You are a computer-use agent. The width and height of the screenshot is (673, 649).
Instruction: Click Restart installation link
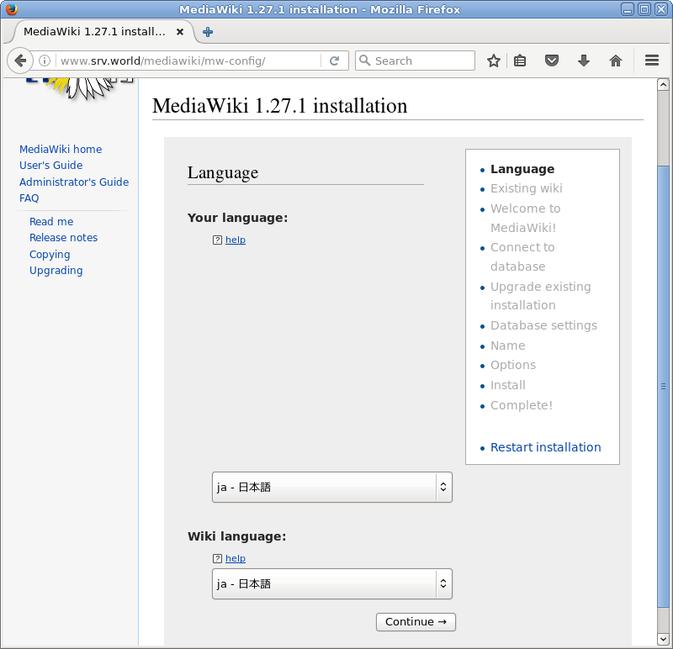point(545,447)
